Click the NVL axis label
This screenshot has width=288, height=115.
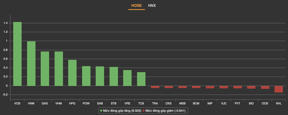pyautogui.click(x=279, y=103)
